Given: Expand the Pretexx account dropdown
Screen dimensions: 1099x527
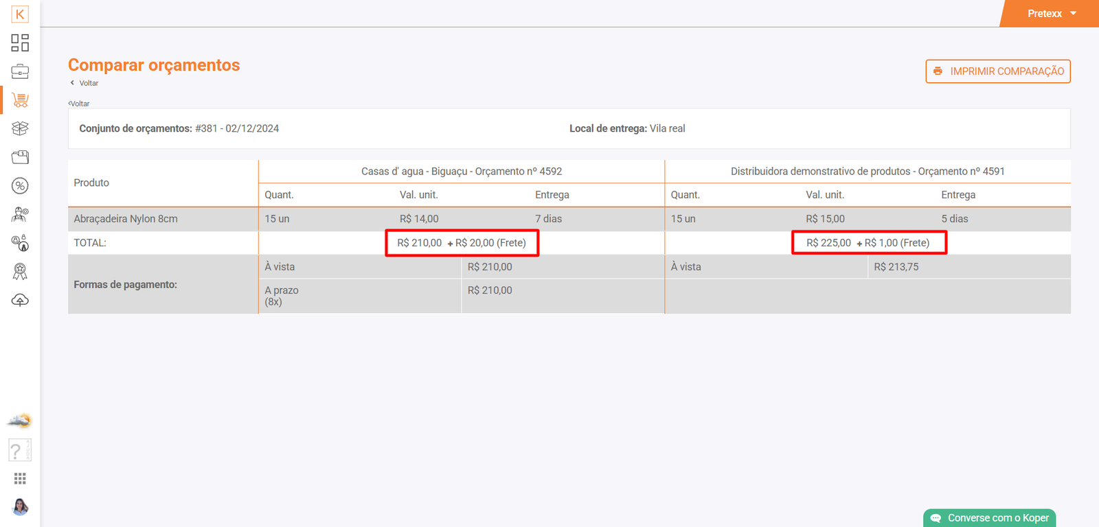Looking at the screenshot, I should tap(1051, 14).
